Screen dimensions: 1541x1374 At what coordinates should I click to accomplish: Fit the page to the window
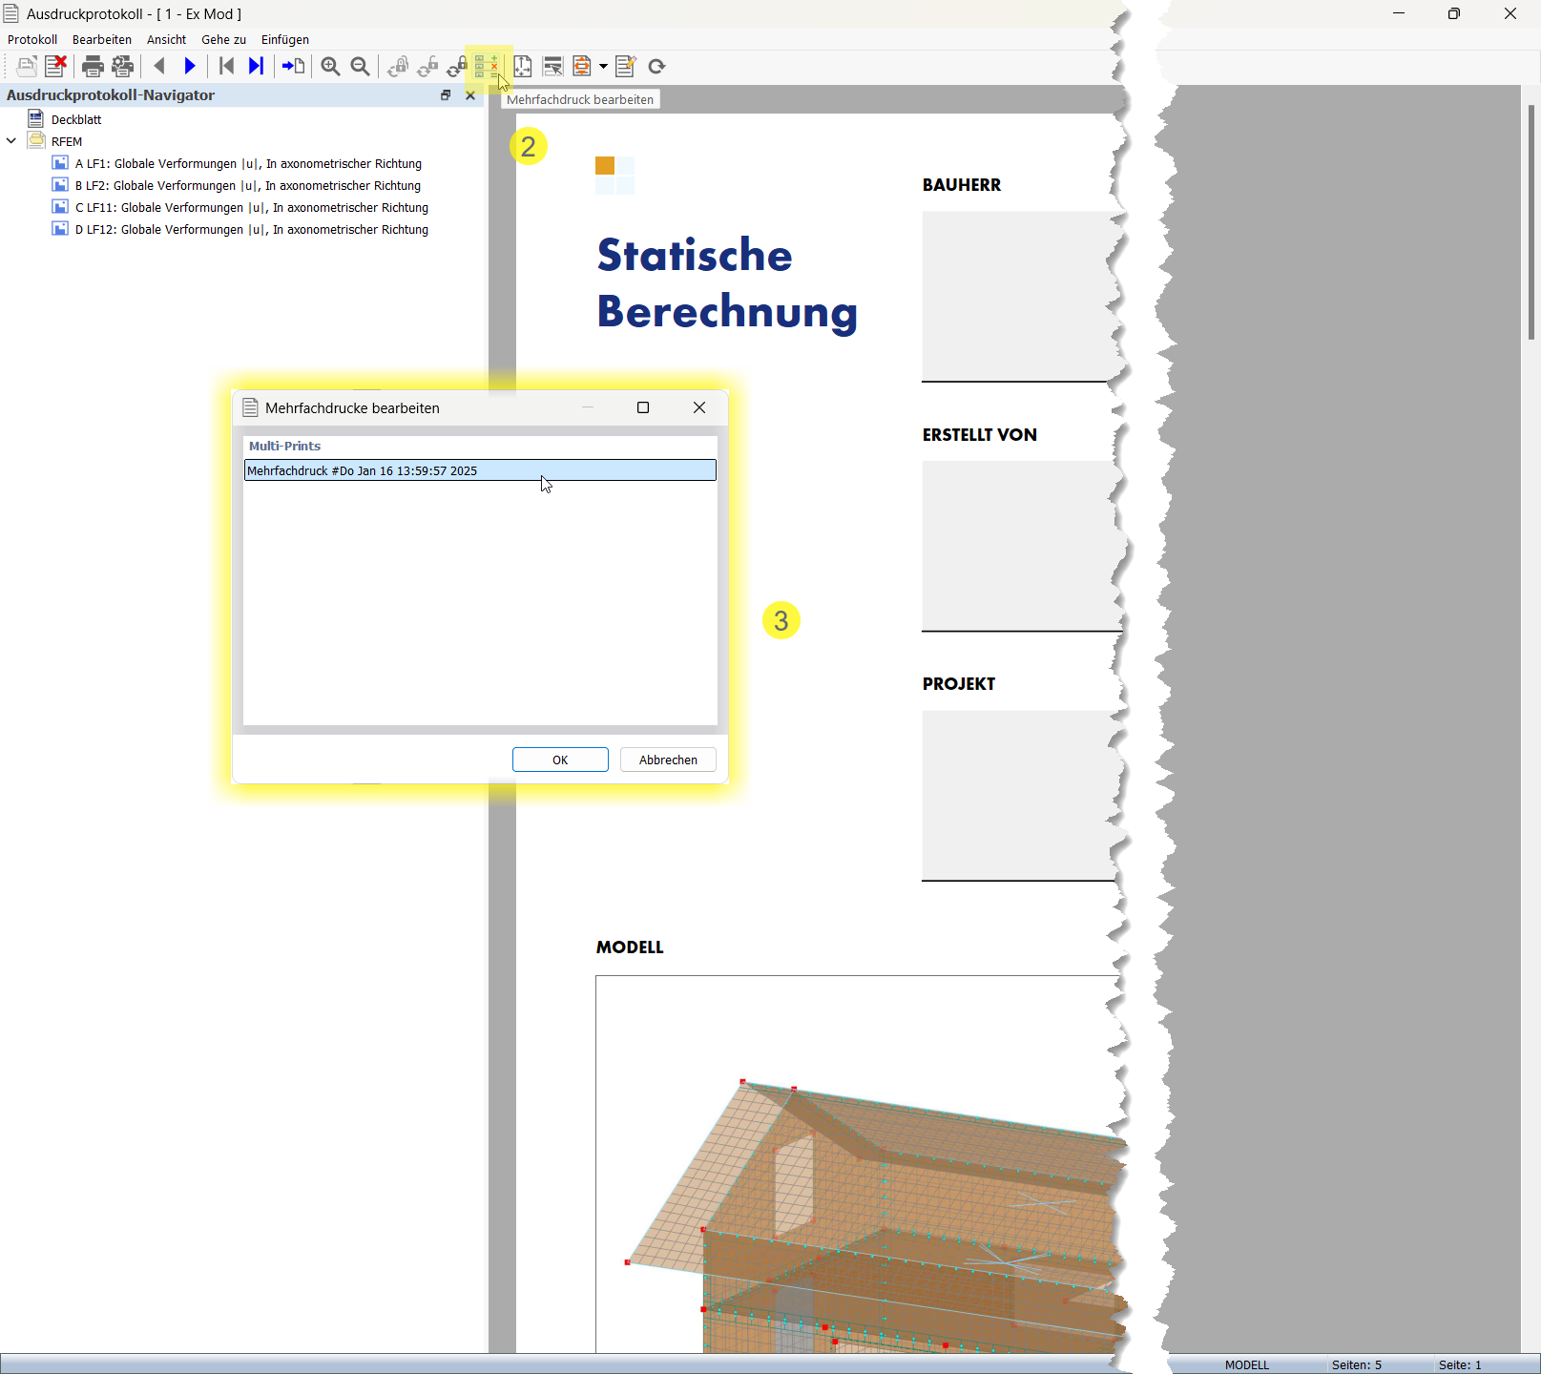point(523,66)
